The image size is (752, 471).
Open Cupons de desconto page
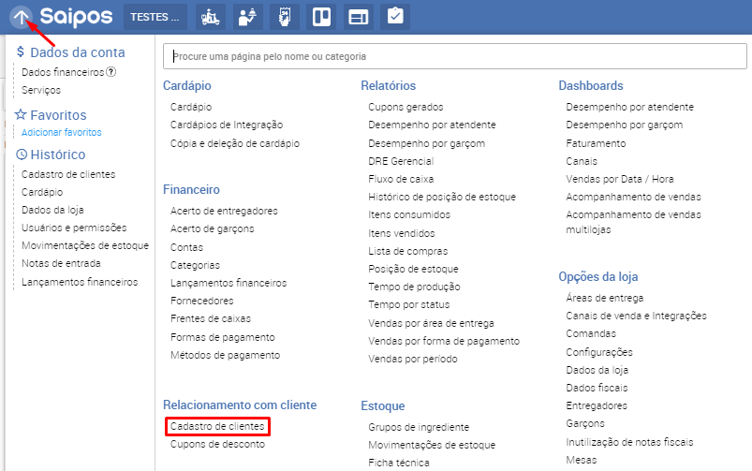pos(217,445)
